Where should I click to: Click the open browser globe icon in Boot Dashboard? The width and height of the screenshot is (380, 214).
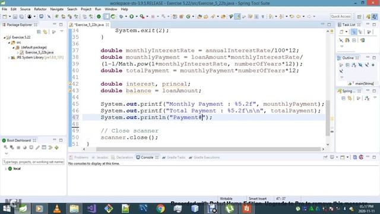coord(25,147)
